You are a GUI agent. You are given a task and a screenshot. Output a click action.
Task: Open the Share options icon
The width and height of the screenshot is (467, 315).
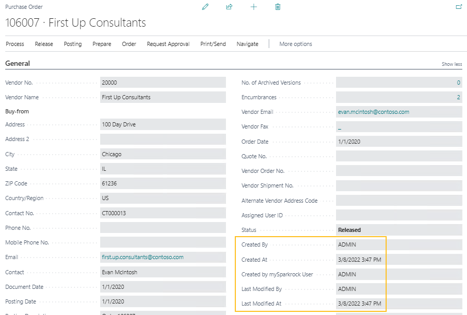pyautogui.click(x=229, y=7)
